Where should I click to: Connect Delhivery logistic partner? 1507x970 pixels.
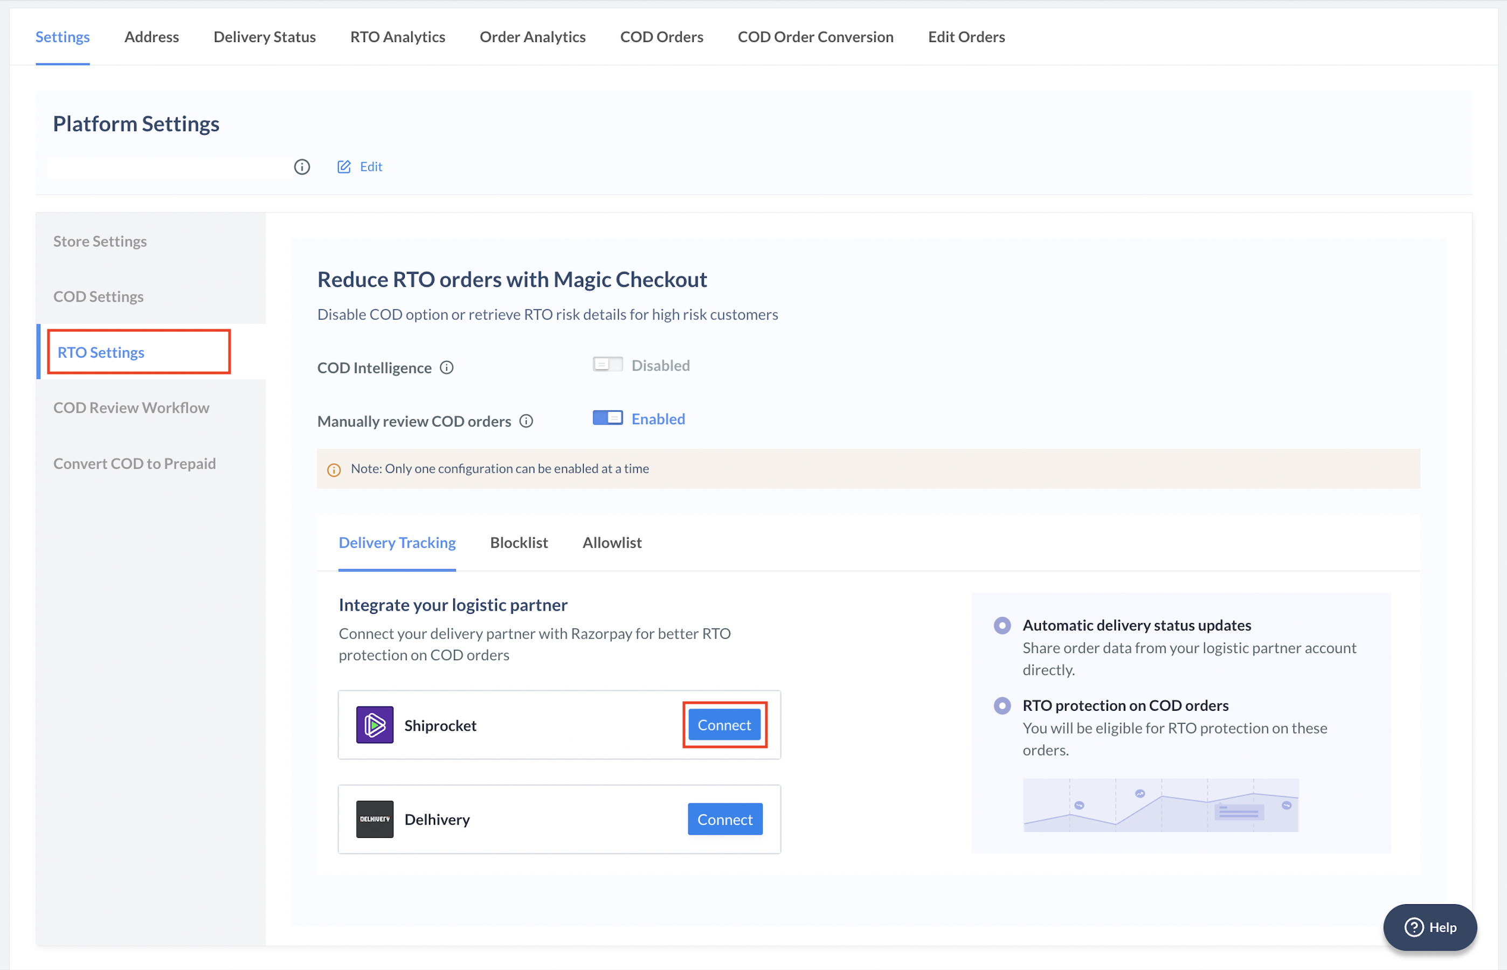click(725, 820)
